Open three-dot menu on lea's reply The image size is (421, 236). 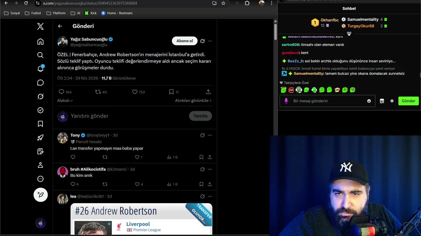(210, 196)
